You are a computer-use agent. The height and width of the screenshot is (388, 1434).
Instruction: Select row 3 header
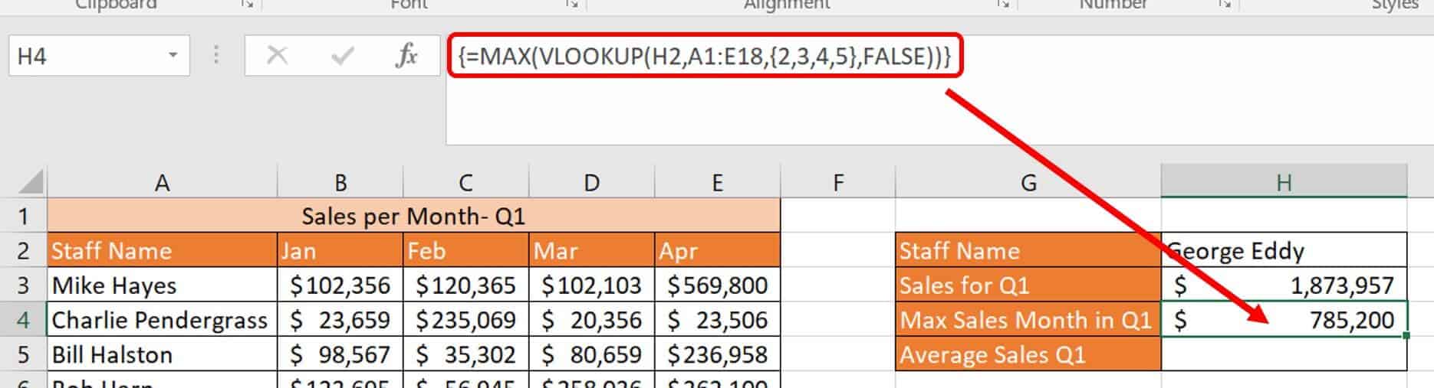tap(23, 285)
